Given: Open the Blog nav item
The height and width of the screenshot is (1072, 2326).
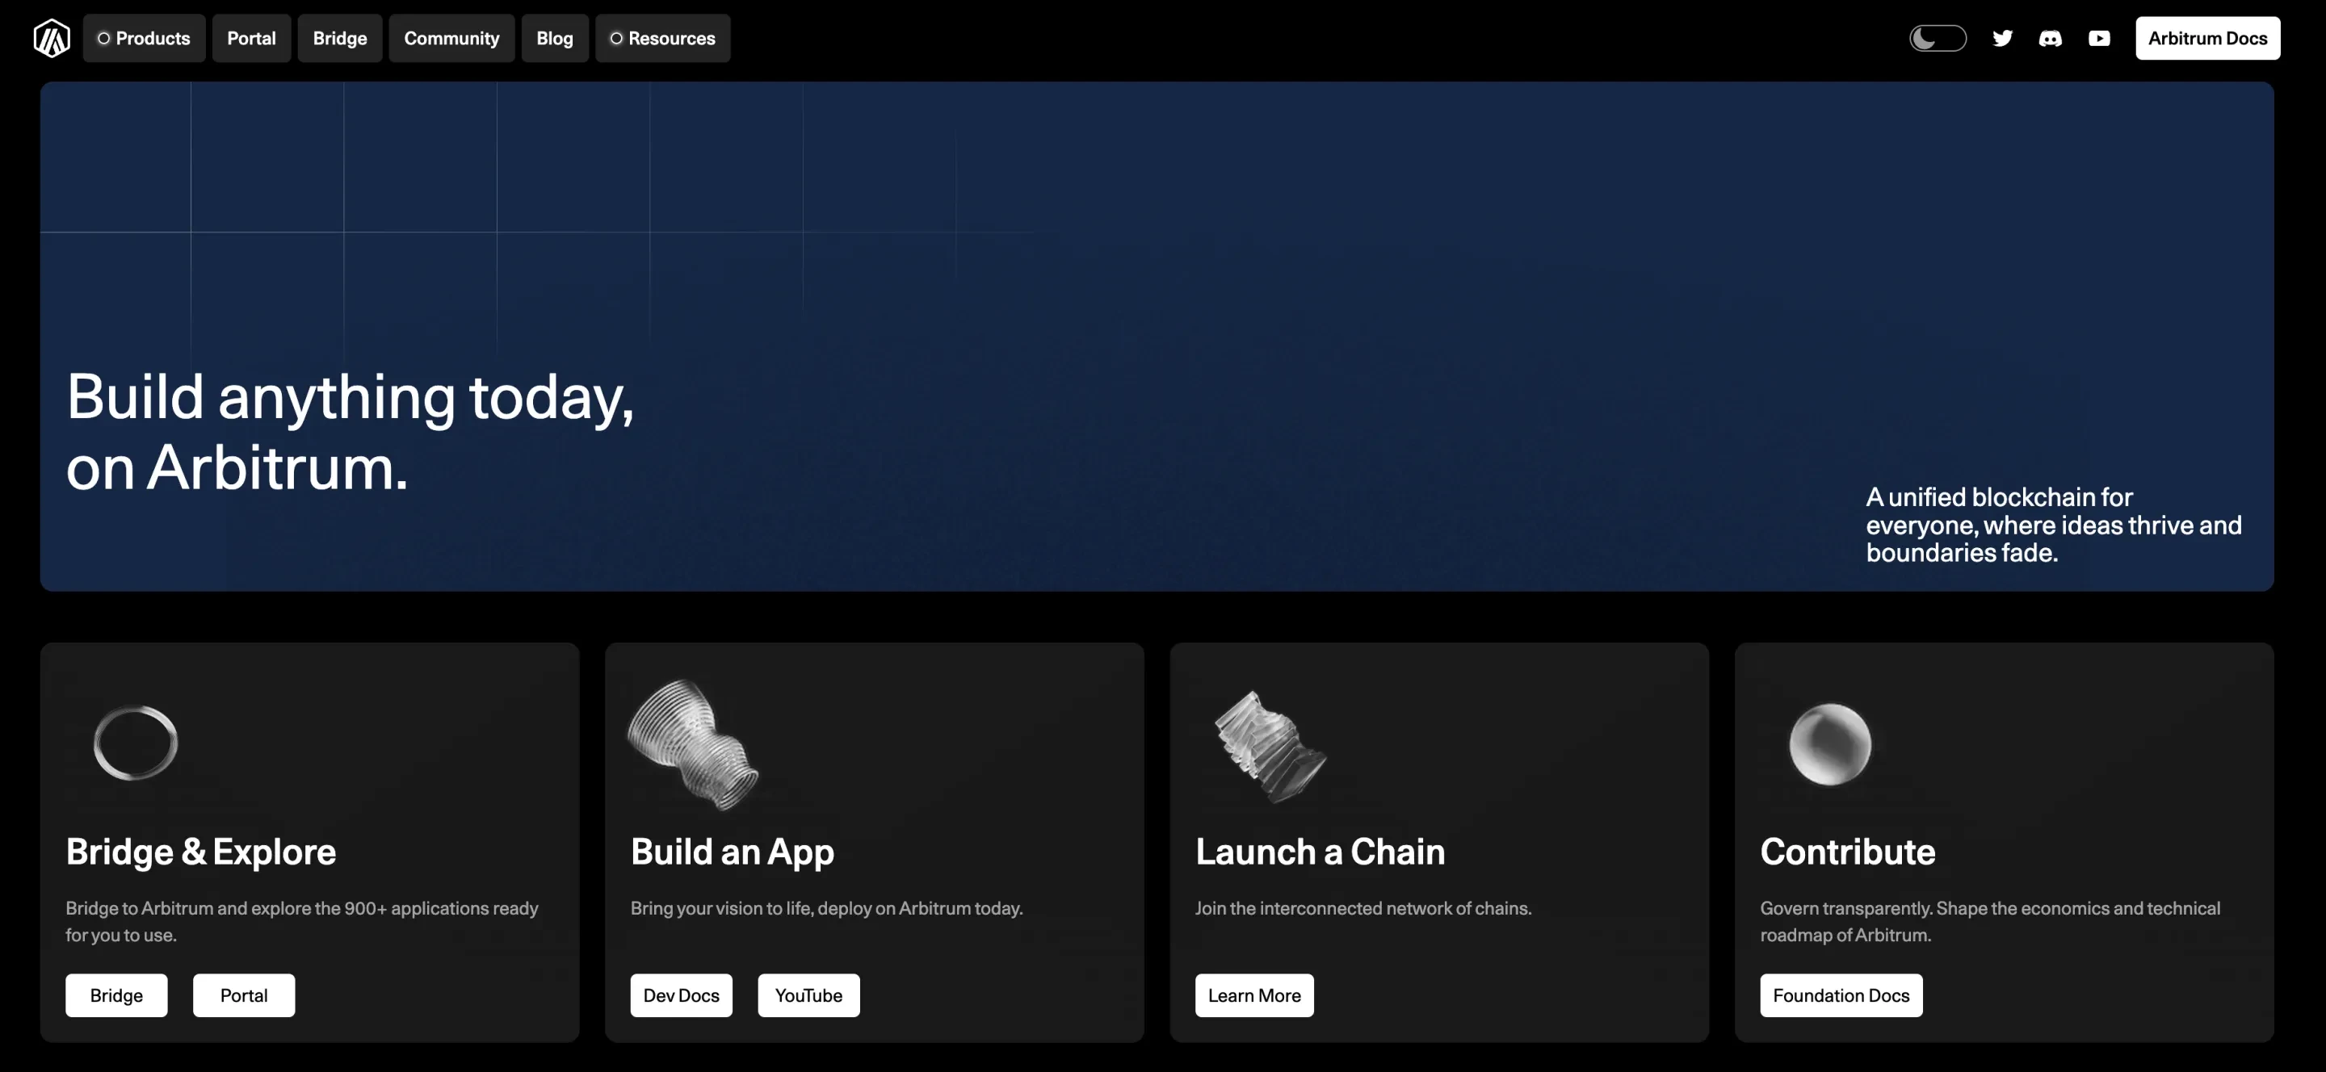Looking at the screenshot, I should coord(554,38).
